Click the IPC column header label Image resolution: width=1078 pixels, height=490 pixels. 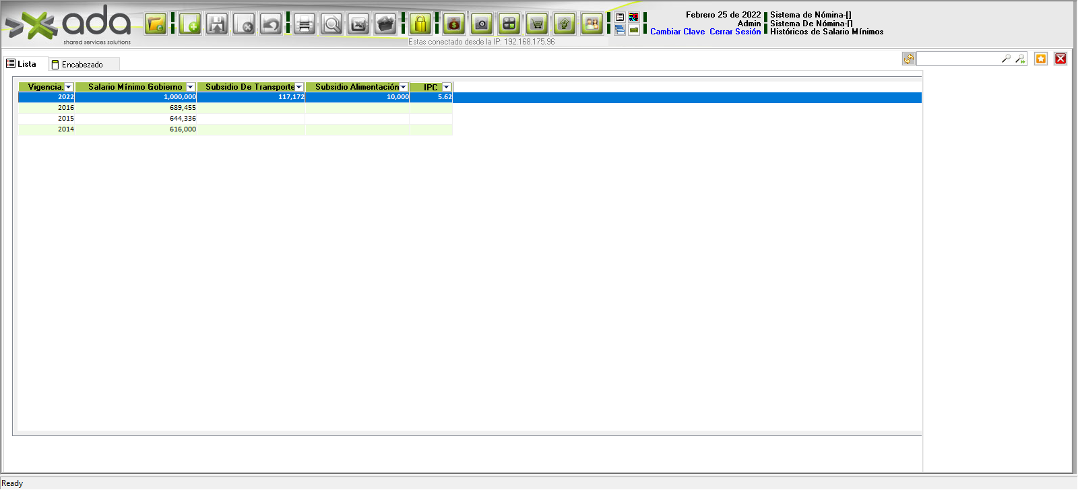click(x=431, y=87)
